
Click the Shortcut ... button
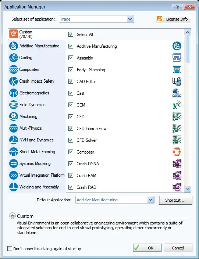tap(176, 200)
